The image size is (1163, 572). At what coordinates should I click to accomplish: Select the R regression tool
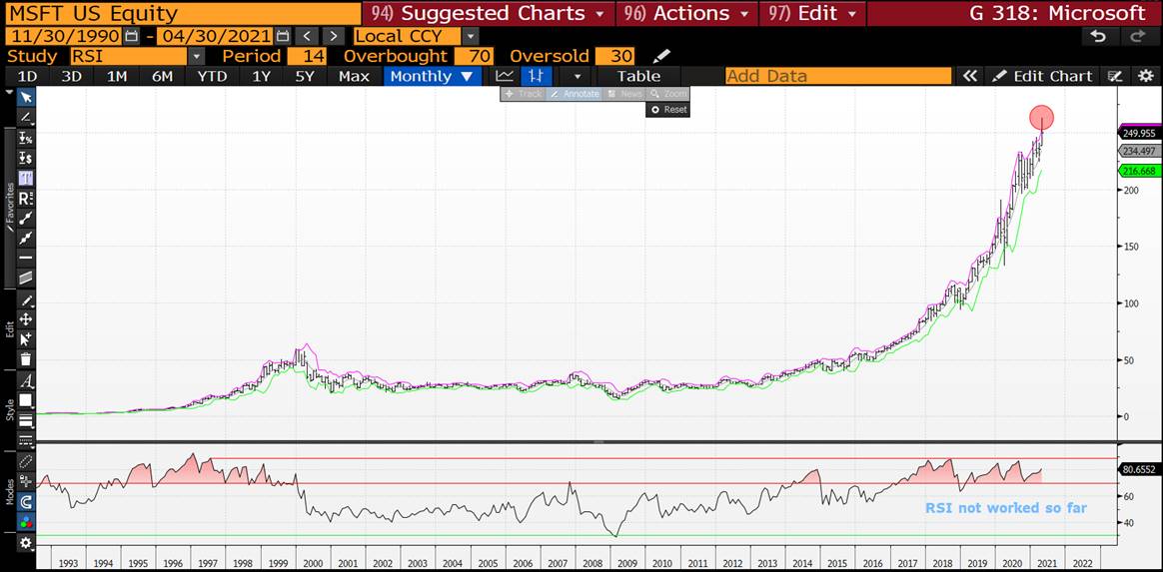click(x=26, y=198)
